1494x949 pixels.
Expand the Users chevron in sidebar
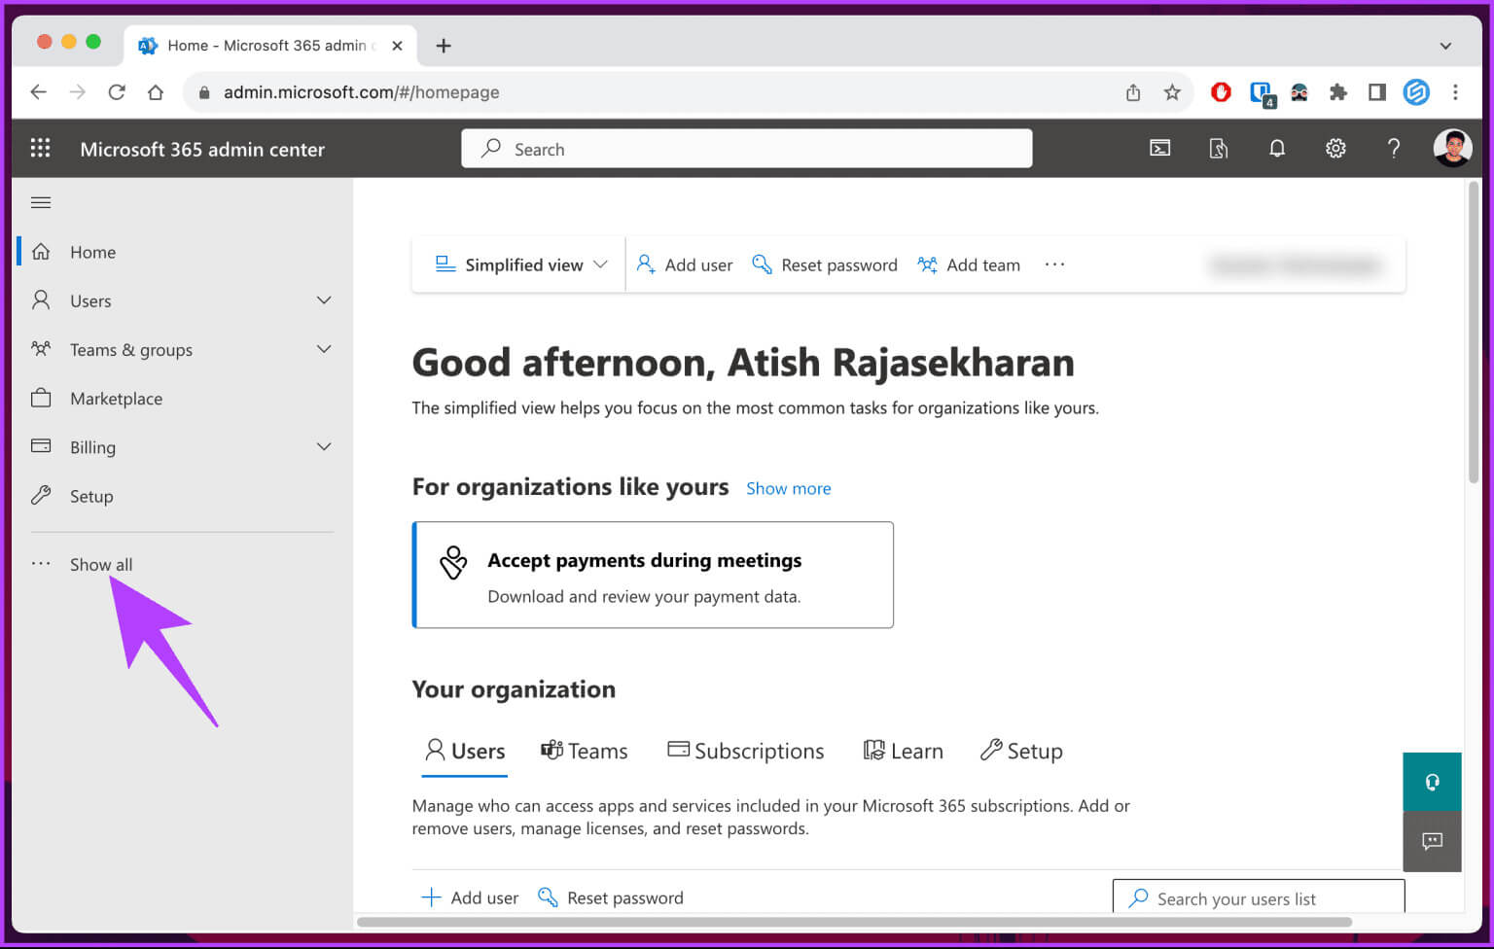tap(324, 299)
